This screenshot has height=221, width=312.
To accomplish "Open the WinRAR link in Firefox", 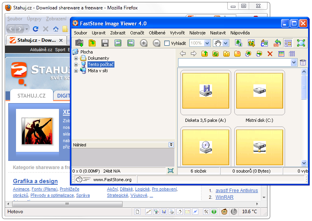I will [224, 197].
